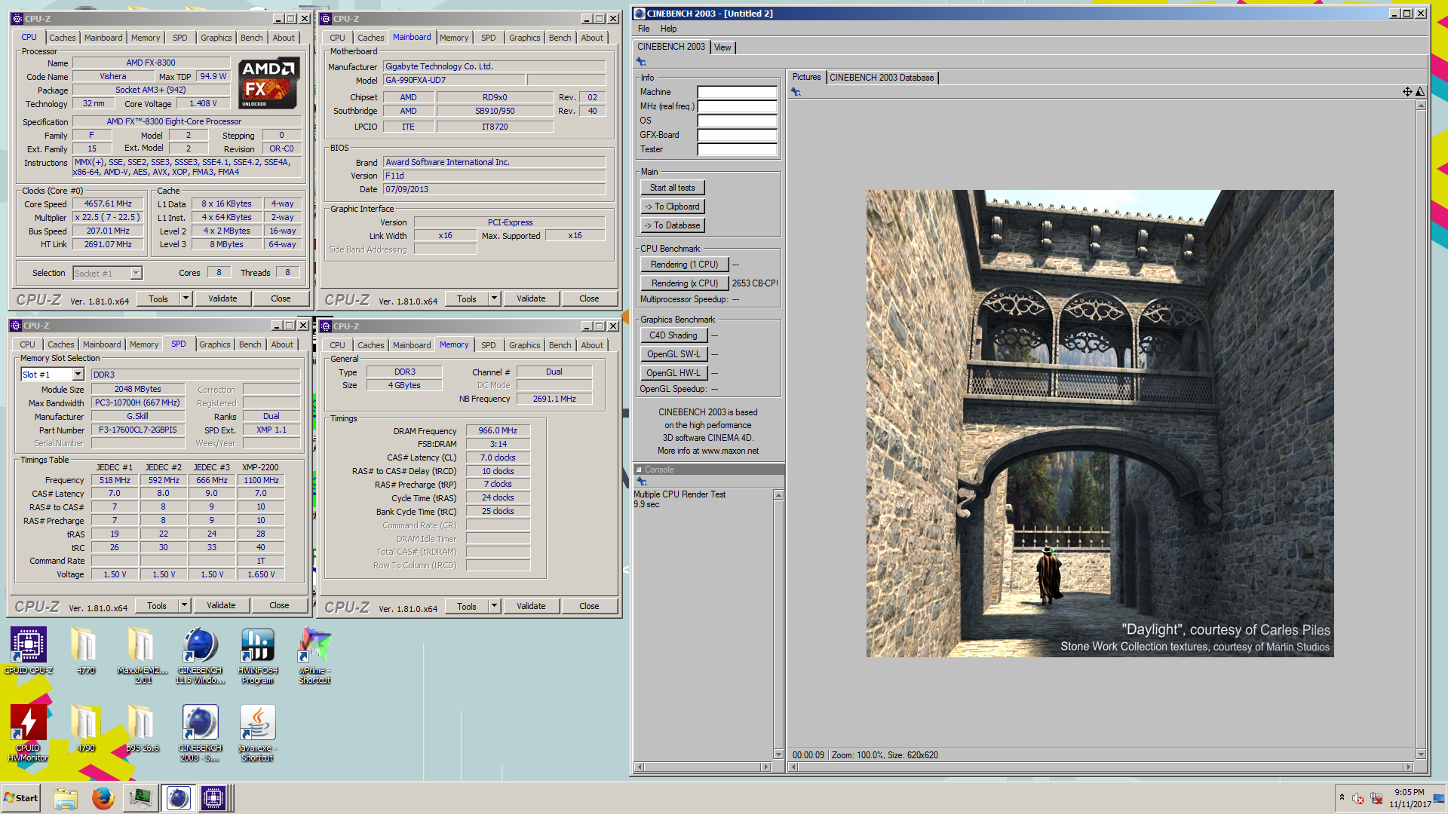Open Firefox from the taskbar
This screenshot has height=814, width=1448.
(103, 798)
